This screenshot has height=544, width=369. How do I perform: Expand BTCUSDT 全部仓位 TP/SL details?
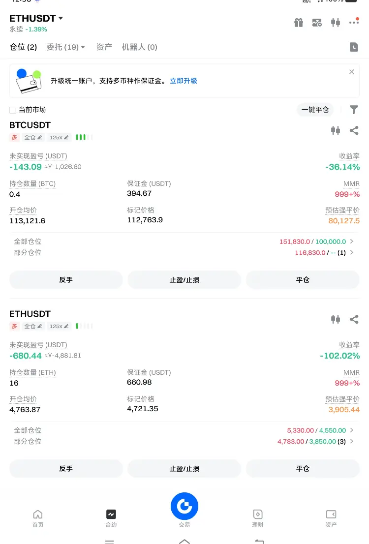click(x=352, y=241)
